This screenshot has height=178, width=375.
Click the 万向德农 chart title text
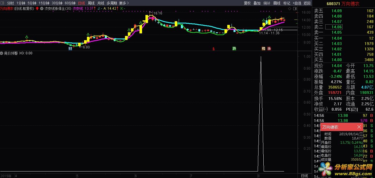(x=7, y=8)
